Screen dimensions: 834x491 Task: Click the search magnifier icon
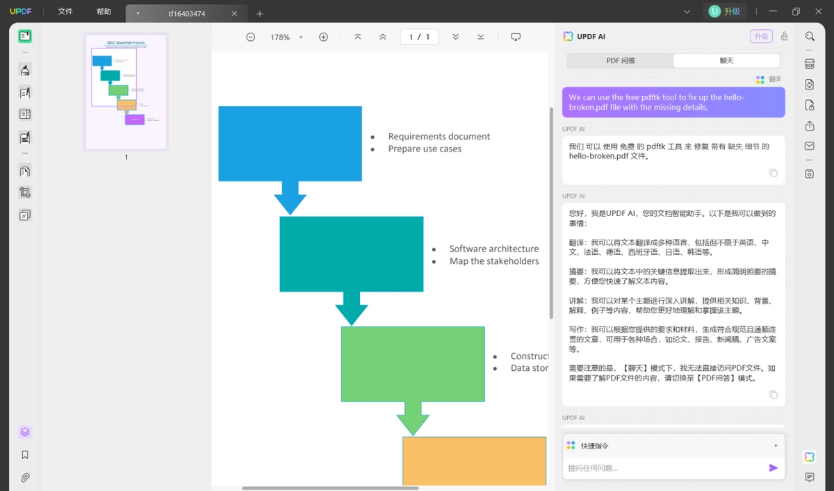pos(810,36)
